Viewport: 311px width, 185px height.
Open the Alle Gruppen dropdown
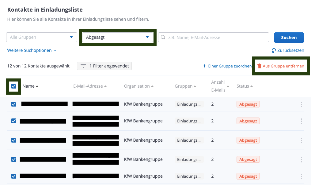(x=42, y=37)
